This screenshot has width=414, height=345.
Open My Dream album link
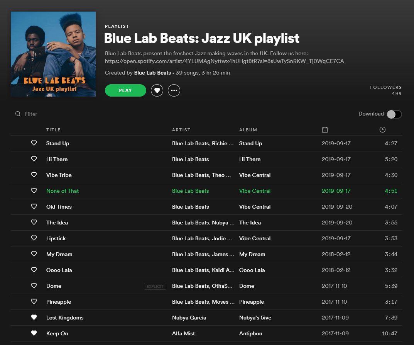tap(252, 254)
